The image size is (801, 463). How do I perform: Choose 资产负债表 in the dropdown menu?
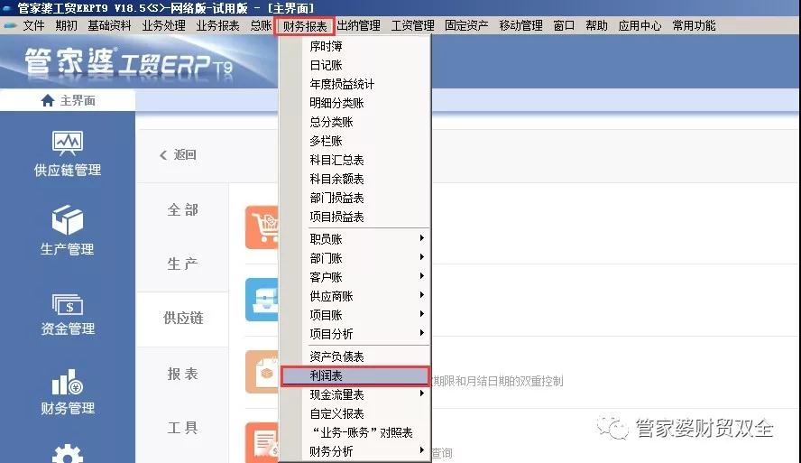[x=336, y=357]
